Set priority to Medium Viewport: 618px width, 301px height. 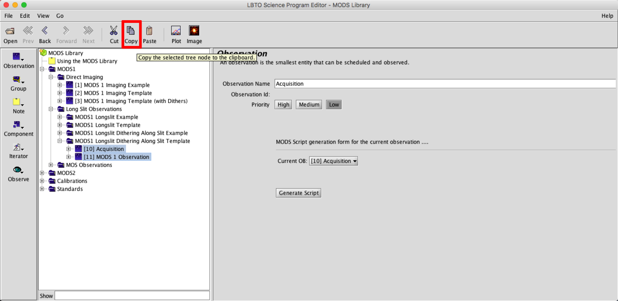(309, 105)
